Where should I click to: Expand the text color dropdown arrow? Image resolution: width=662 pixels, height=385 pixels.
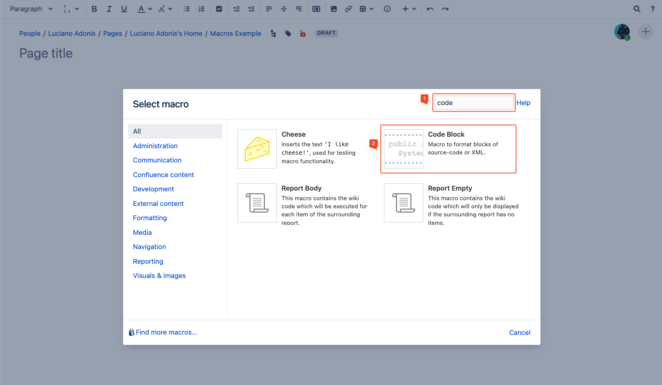tap(150, 9)
